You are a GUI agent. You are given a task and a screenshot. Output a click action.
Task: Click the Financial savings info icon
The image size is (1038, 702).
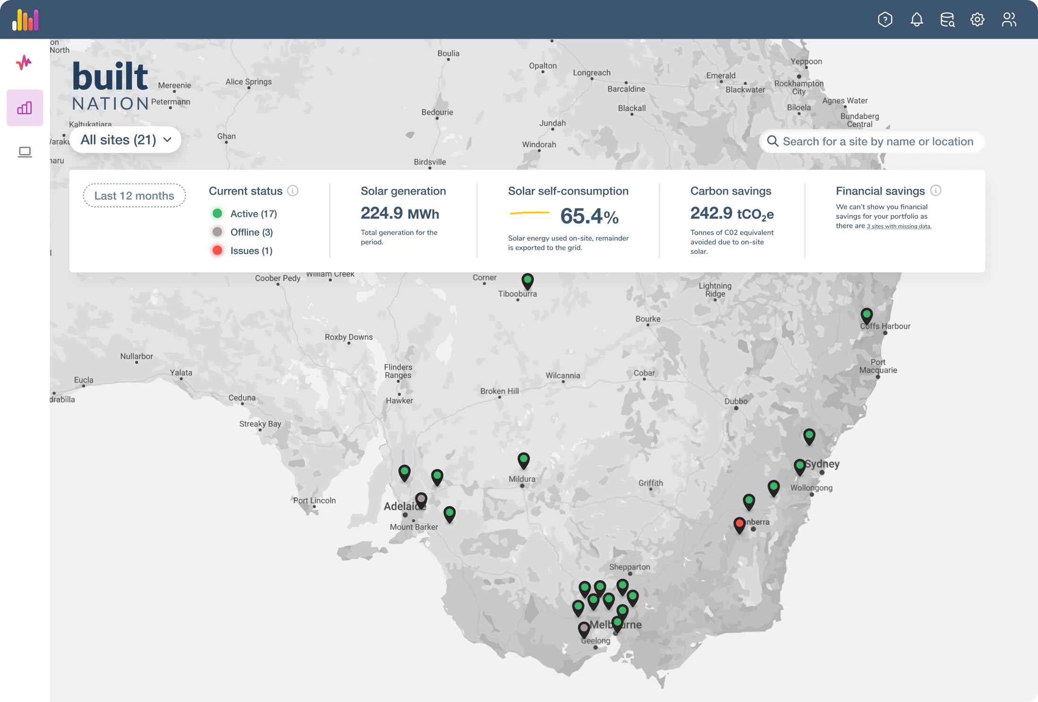pos(935,190)
